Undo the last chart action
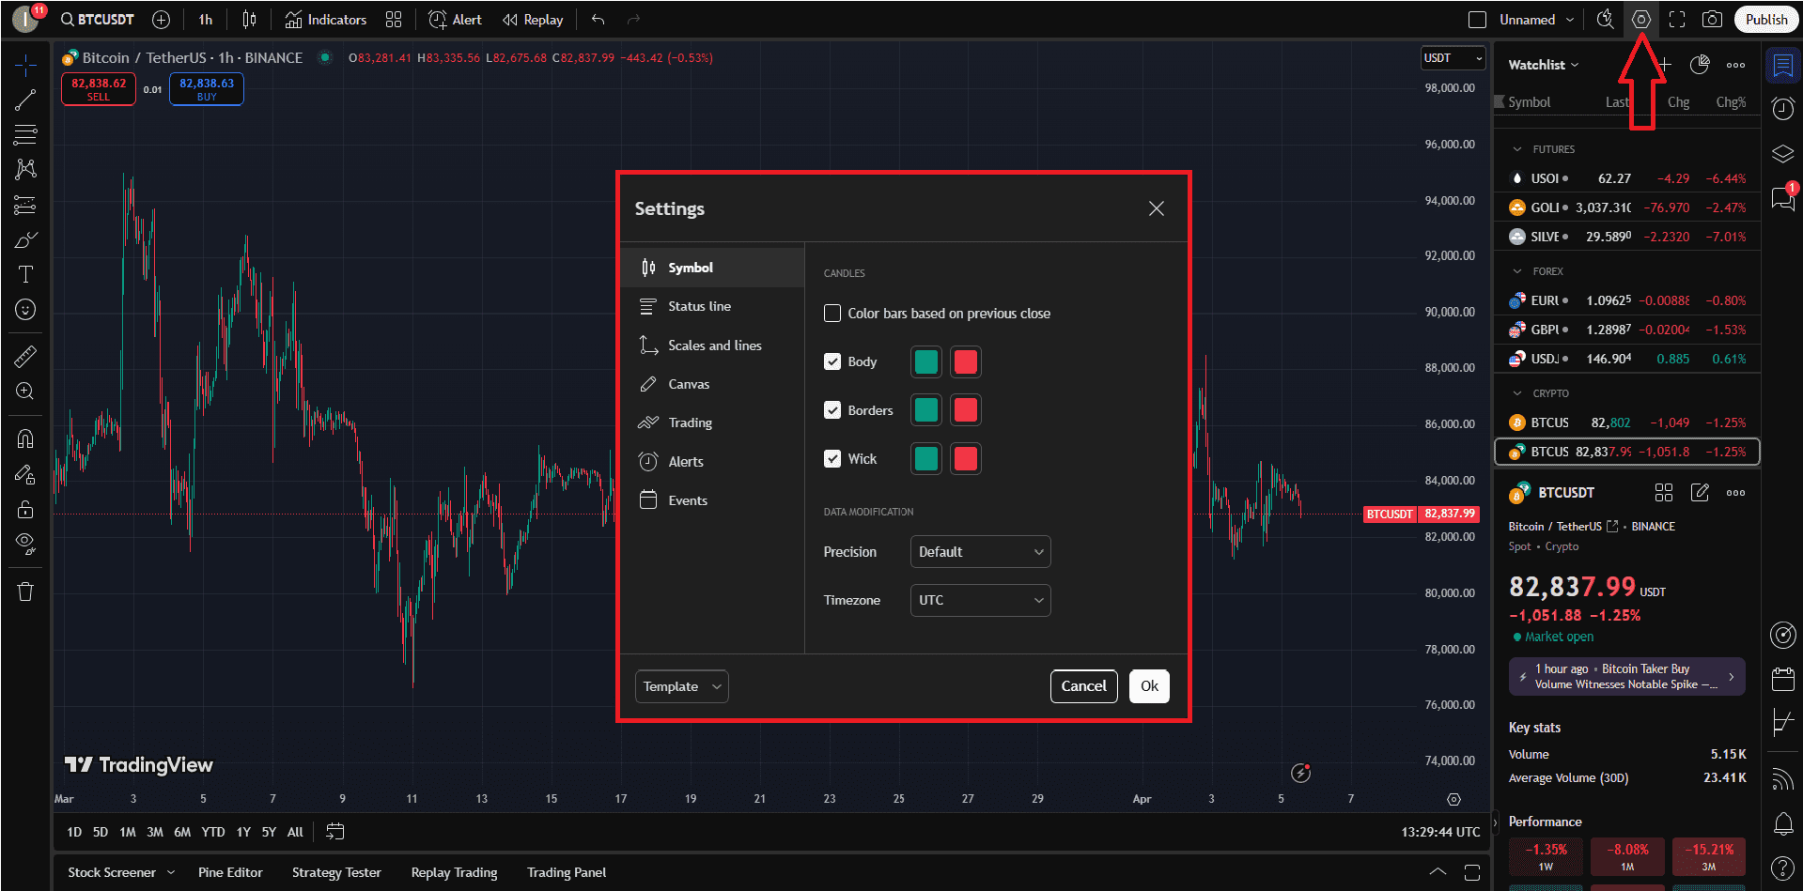Screen dimensions: 1803x891 tap(598, 20)
